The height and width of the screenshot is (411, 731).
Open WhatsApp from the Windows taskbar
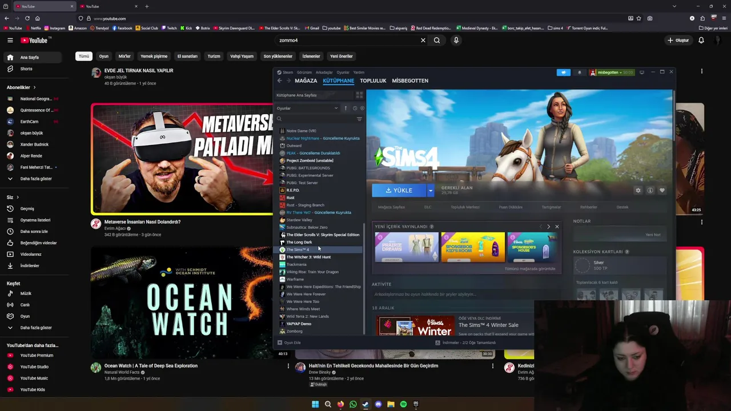coord(353,404)
